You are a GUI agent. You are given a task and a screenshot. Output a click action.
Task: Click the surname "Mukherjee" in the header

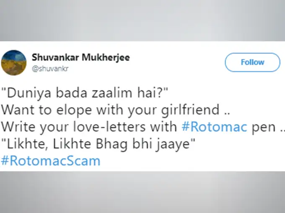tap(106, 57)
